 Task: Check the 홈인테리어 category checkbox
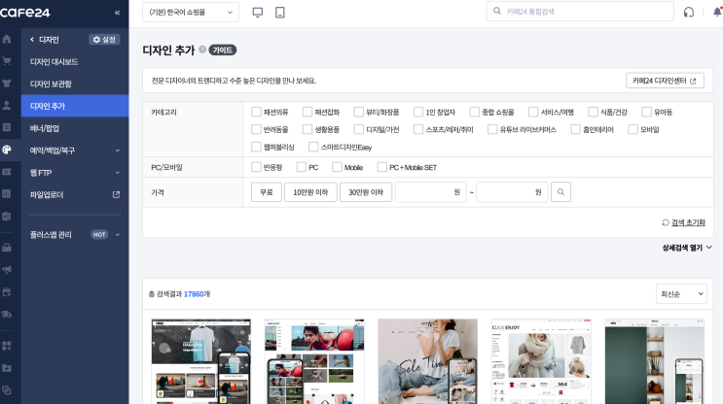coord(575,129)
